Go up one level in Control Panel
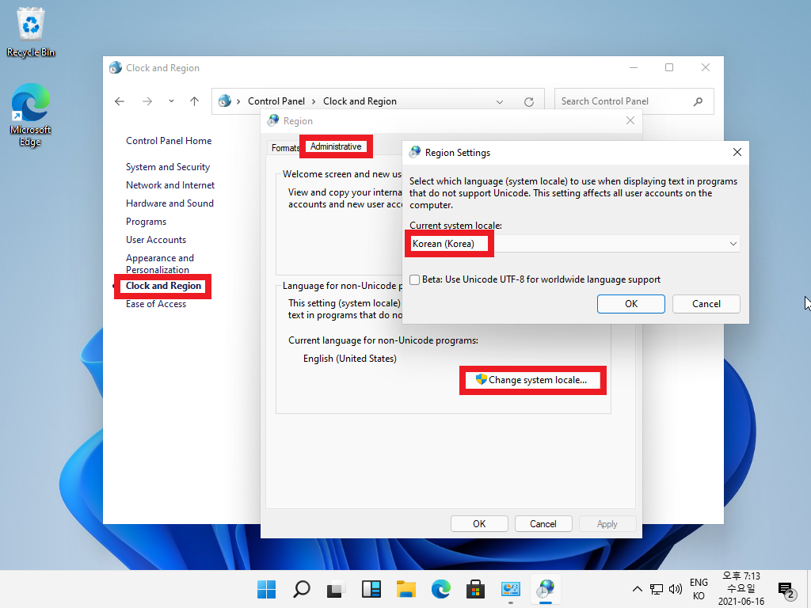The height and width of the screenshot is (608, 811). (195, 101)
